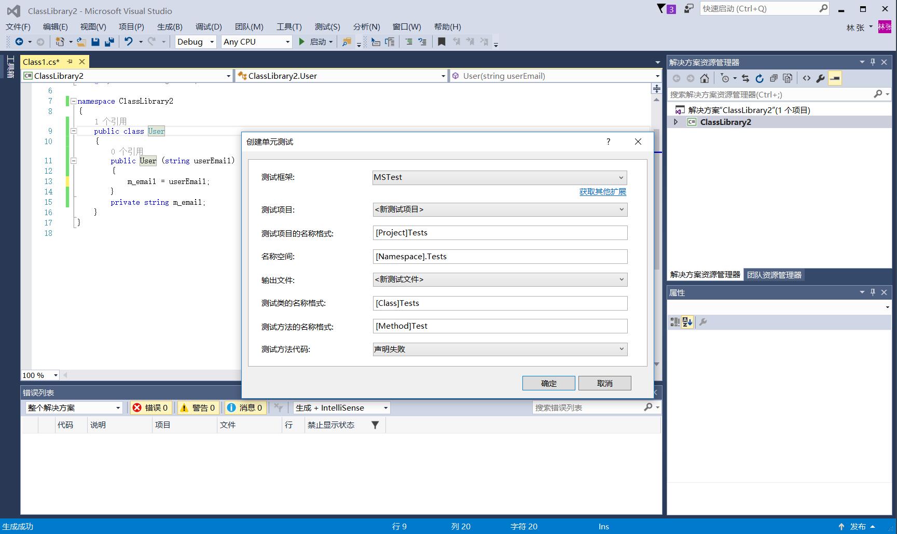Open the 测试(S) menu

coord(327,27)
